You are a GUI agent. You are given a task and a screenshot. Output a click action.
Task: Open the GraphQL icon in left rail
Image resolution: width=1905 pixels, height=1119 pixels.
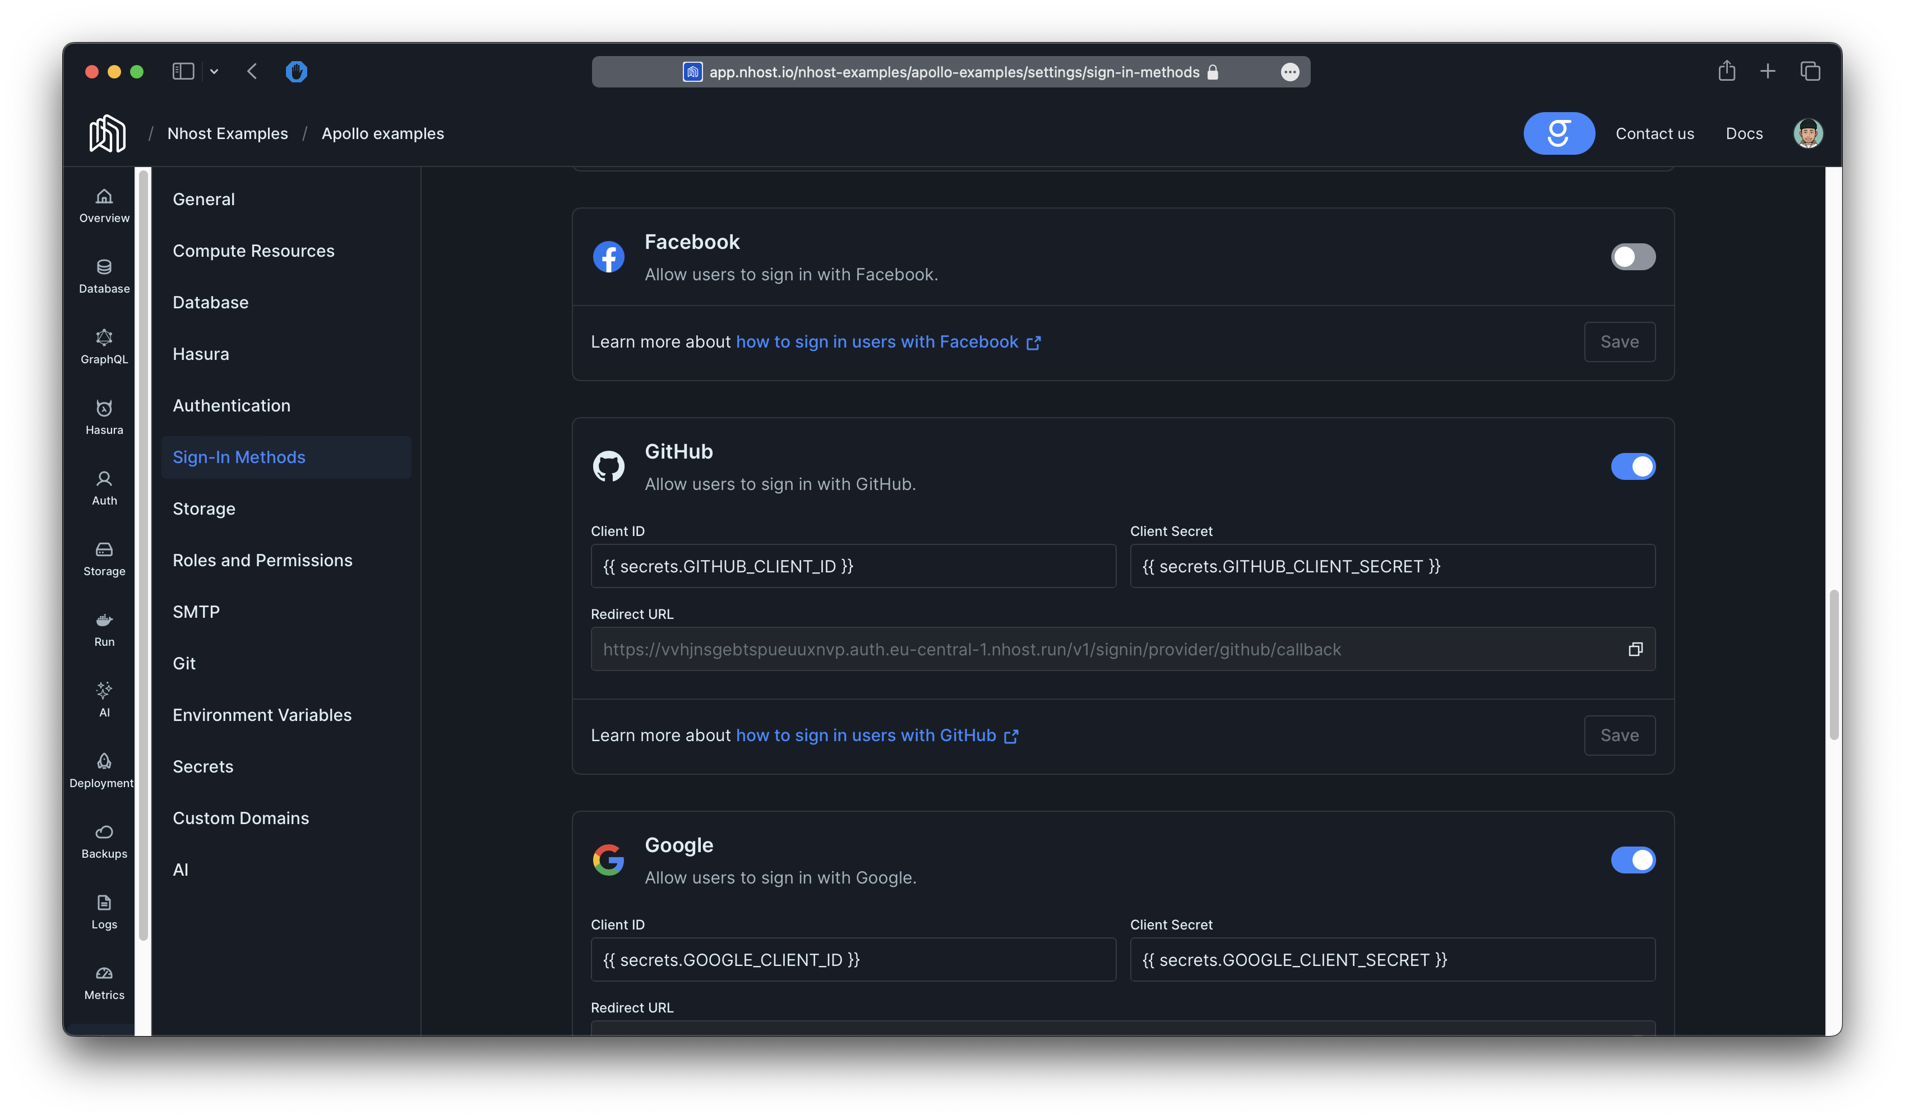tap(104, 347)
